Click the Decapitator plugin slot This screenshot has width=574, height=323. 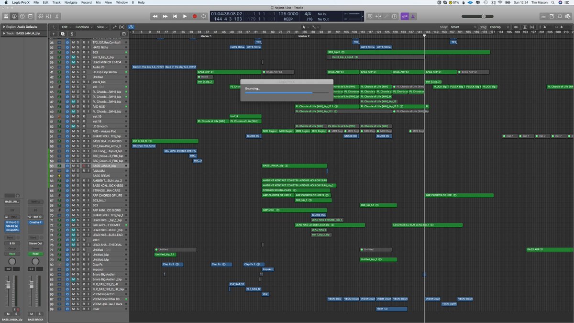pos(12,230)
